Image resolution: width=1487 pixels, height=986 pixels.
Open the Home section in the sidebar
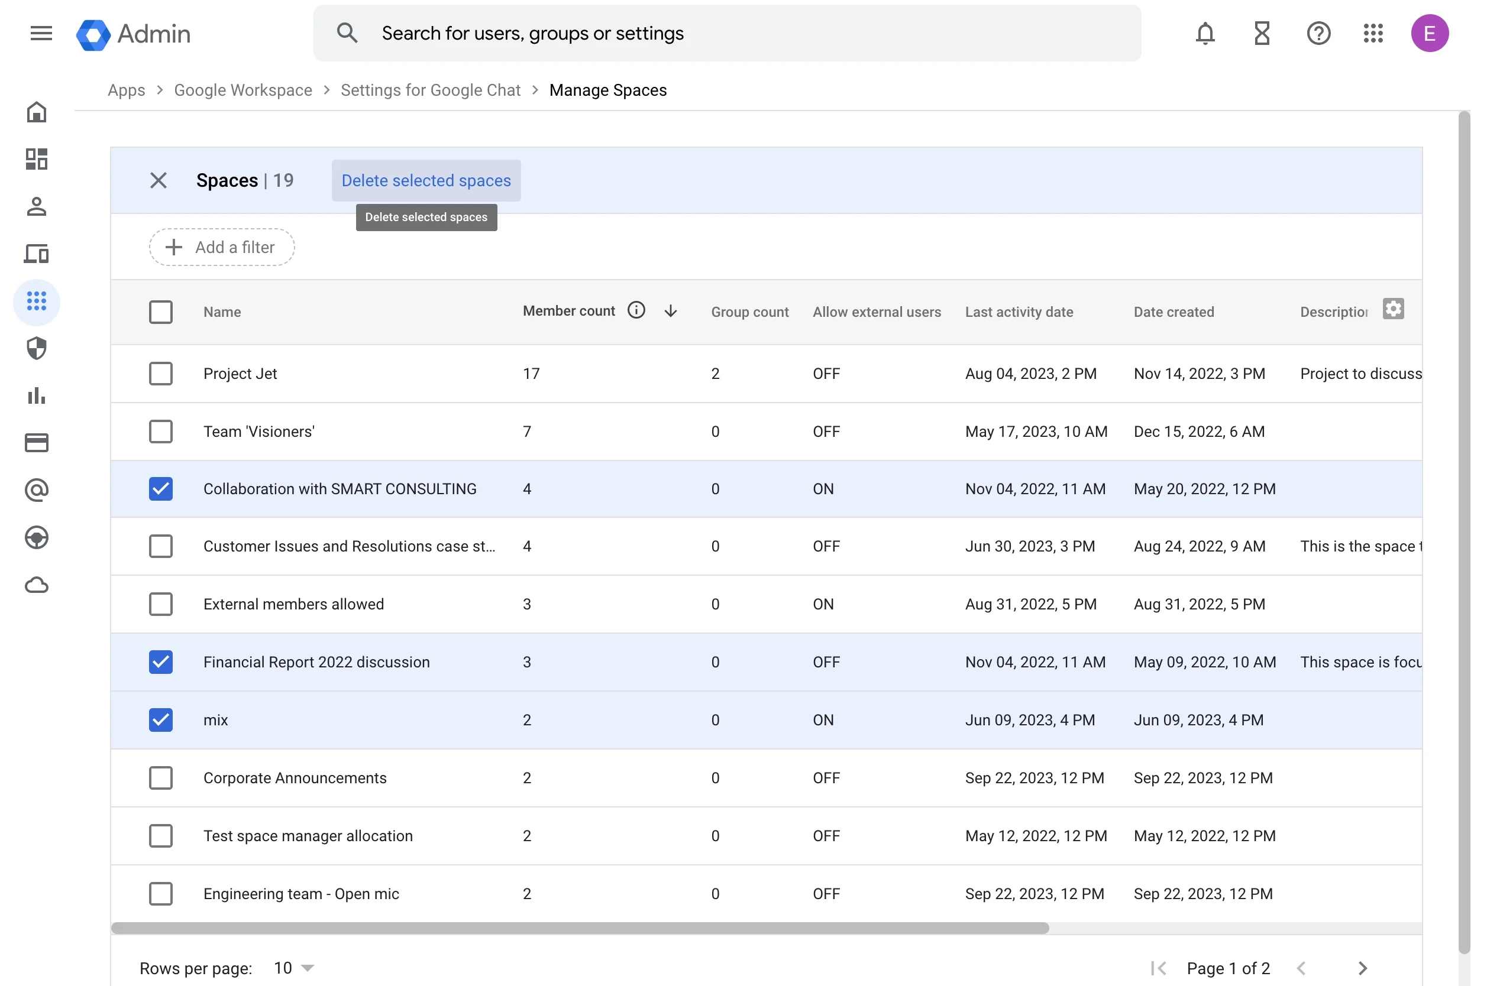[x=37, y=112]
